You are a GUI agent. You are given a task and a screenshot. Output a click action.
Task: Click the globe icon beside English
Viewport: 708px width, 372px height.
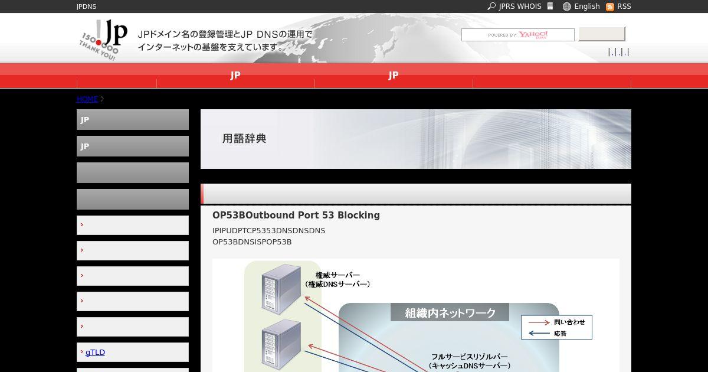pyautogui.click(x=567, y=6)
